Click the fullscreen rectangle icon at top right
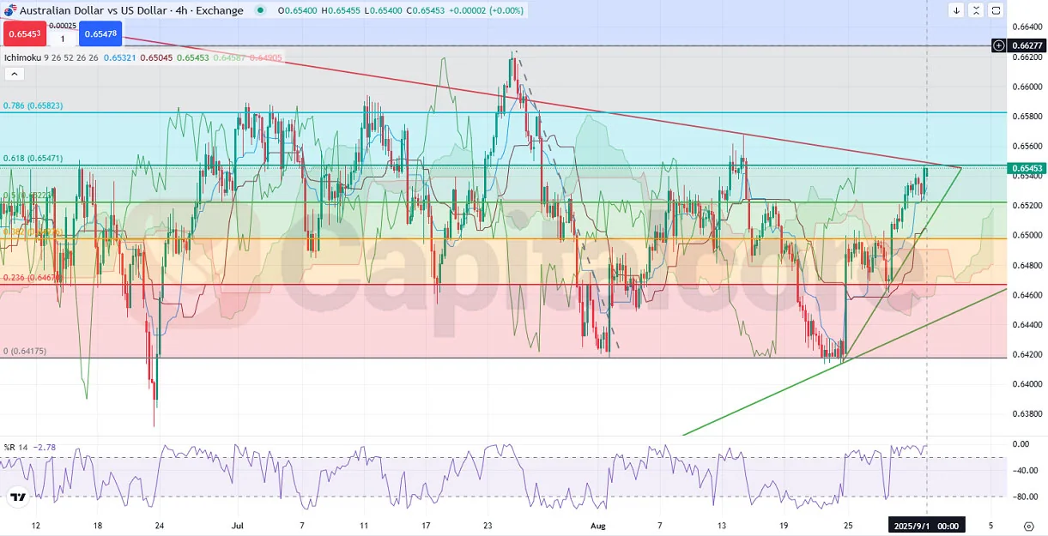 tap(995, 10)
